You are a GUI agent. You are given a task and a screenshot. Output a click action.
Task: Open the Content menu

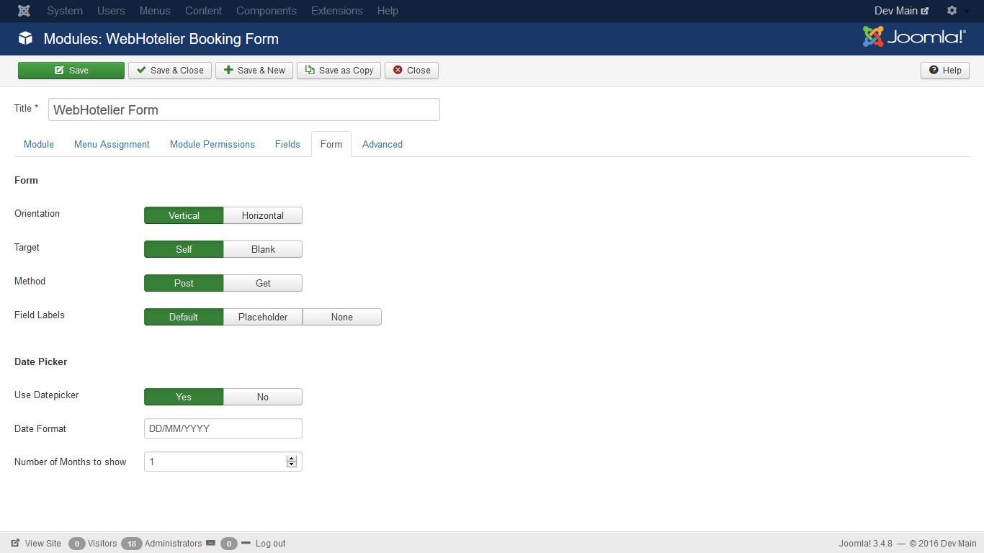[x=203, y=11]
